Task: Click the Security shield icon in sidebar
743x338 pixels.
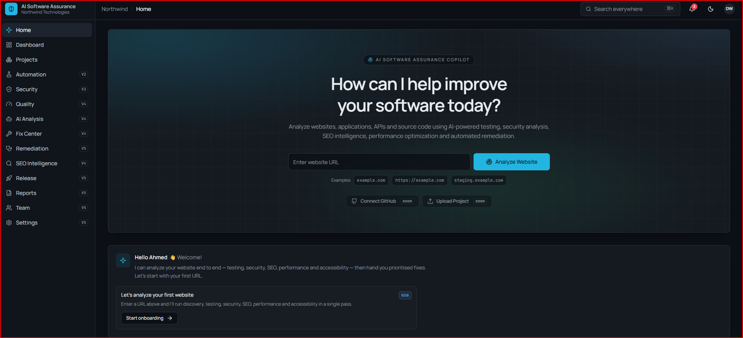Action: 9,89
